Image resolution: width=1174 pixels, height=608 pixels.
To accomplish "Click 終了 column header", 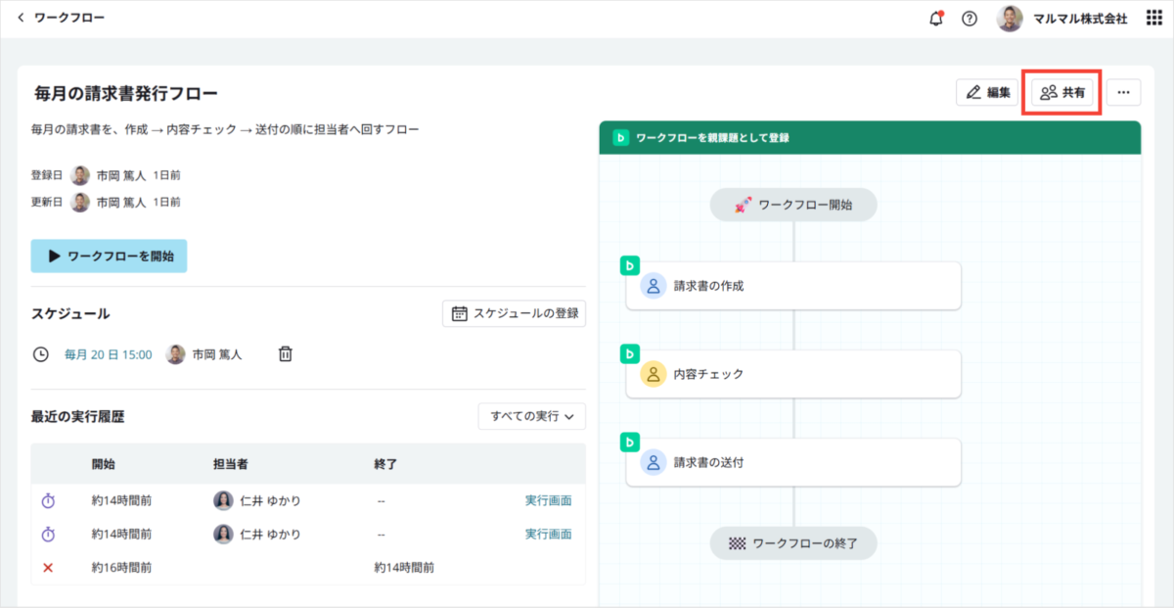I will (x=385, y=464).
